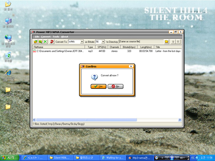This screenshot has width=215, height=161.
Task: Click the add files folder icon
Action: (36, 42)
